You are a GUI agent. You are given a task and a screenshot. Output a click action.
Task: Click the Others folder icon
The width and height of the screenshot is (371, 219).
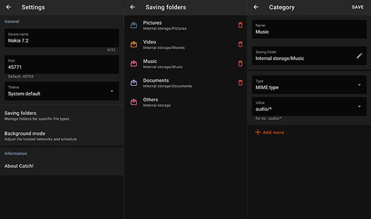click(134, 102)
